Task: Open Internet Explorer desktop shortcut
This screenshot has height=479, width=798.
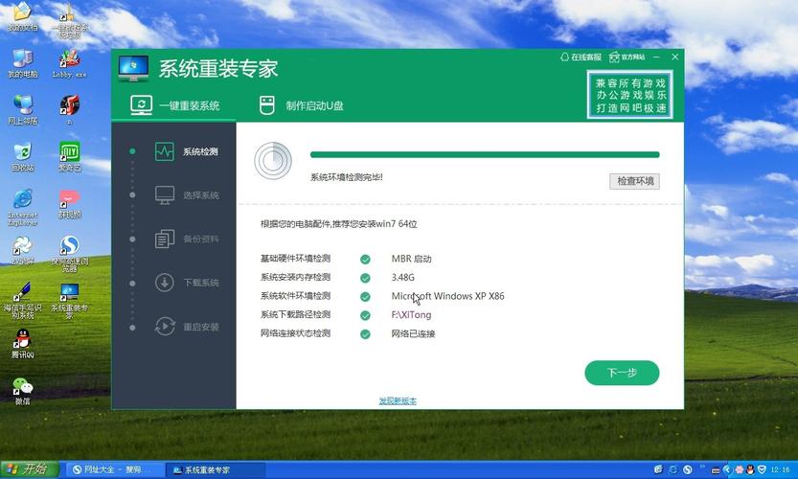Action: coord(22,201)
